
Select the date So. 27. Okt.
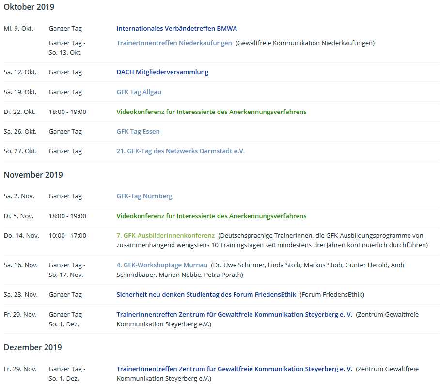pyautogui.click(x=20, y=151)
